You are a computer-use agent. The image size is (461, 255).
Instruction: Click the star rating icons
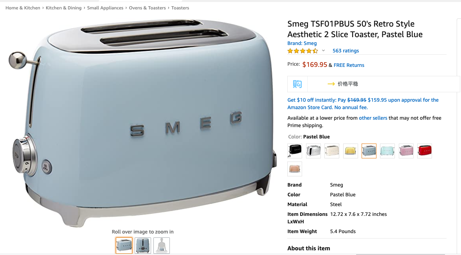(303, 51)
